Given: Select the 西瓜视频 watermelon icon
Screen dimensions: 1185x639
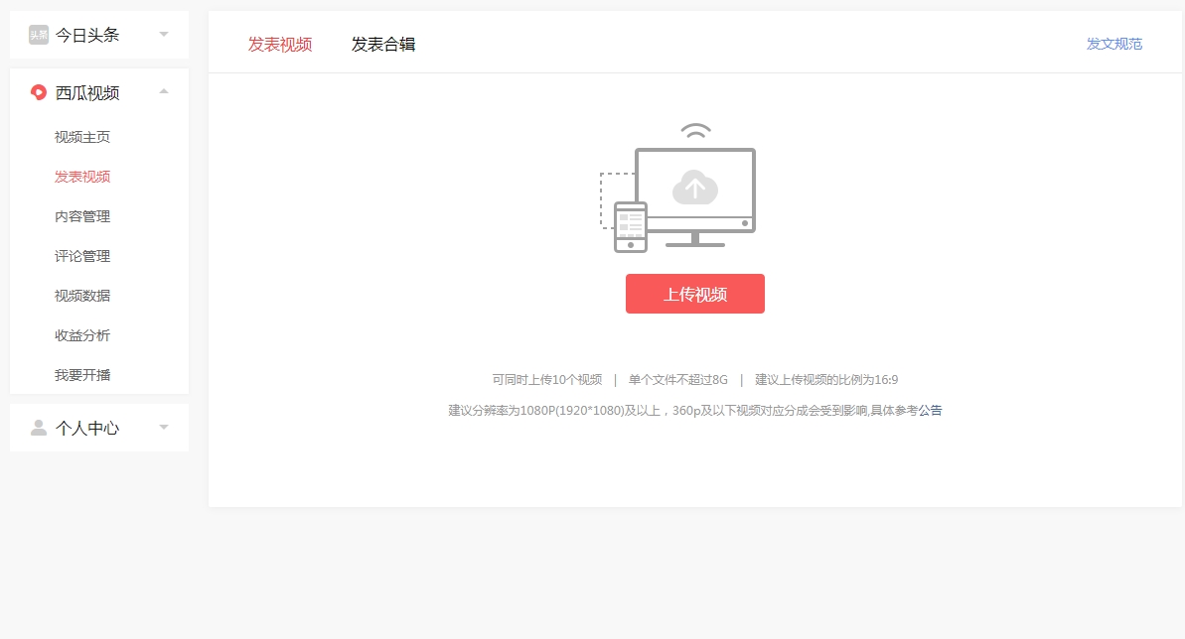Looking at the screenshot, I should point(39,92).
